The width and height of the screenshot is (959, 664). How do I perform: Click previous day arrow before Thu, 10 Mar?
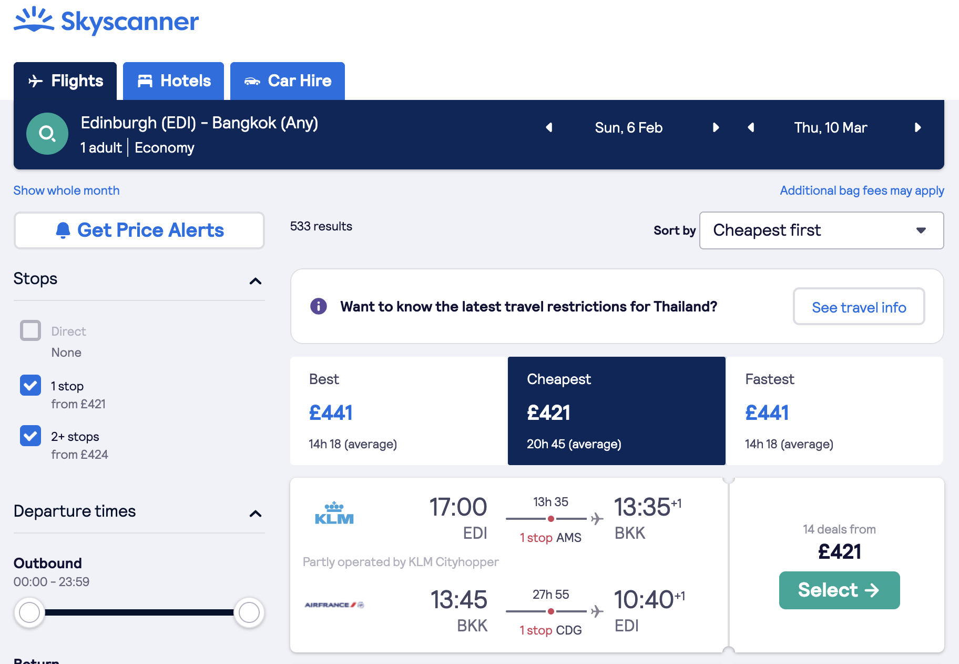(751, 127)
